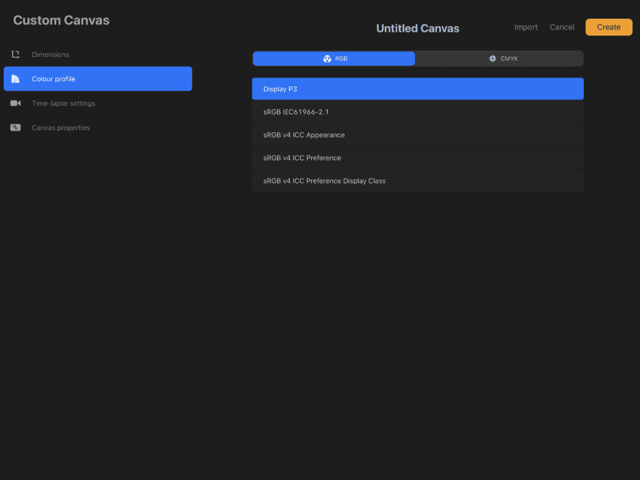Click the Colour profile paint-drop icon

[x=16, y=78]
